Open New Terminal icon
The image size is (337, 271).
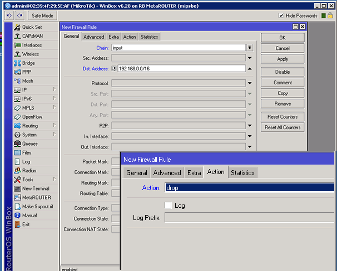[x=17, y=188]
